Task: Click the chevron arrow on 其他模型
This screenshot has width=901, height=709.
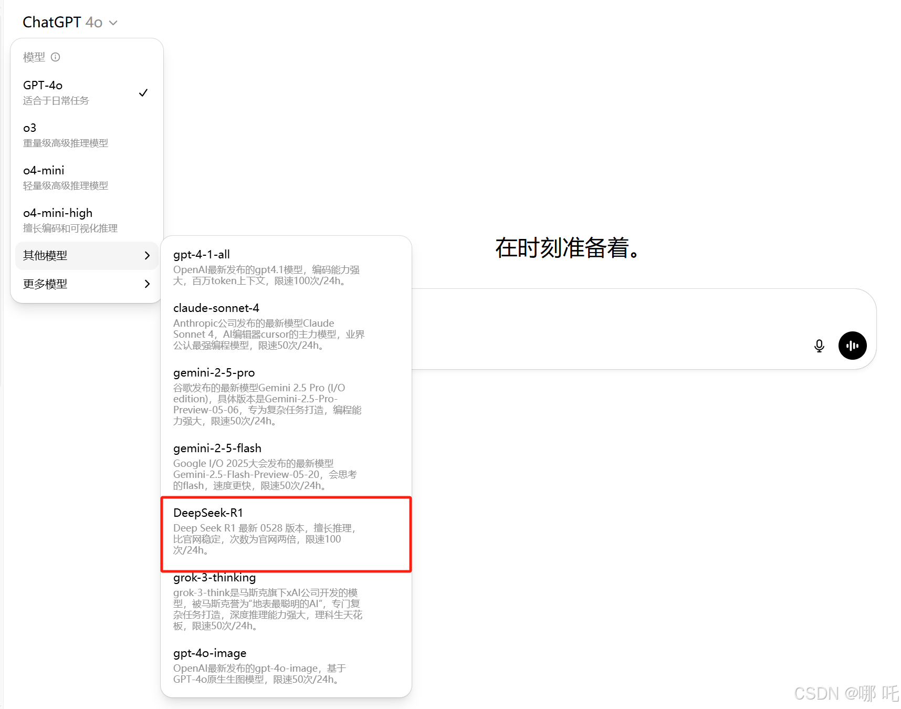Action: [x=147, y=256]
